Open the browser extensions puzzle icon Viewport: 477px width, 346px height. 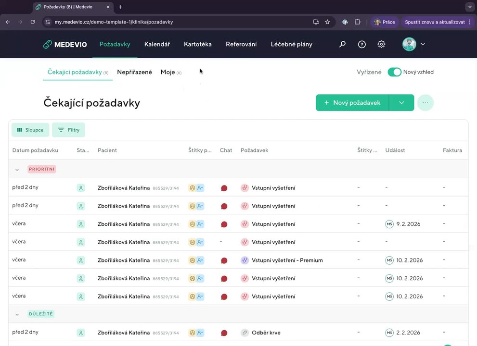click(x=358, y=22)
